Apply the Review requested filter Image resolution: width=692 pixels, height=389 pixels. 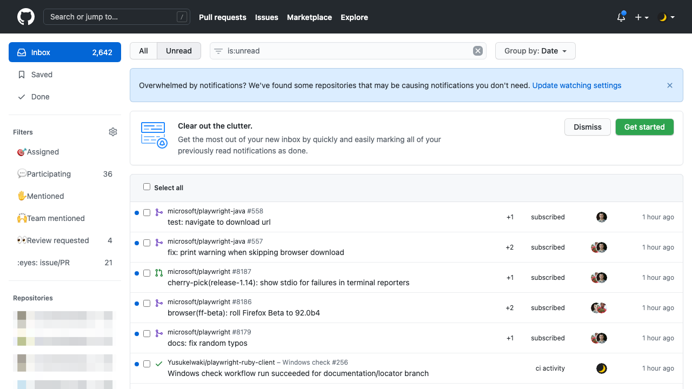point(65,240)
